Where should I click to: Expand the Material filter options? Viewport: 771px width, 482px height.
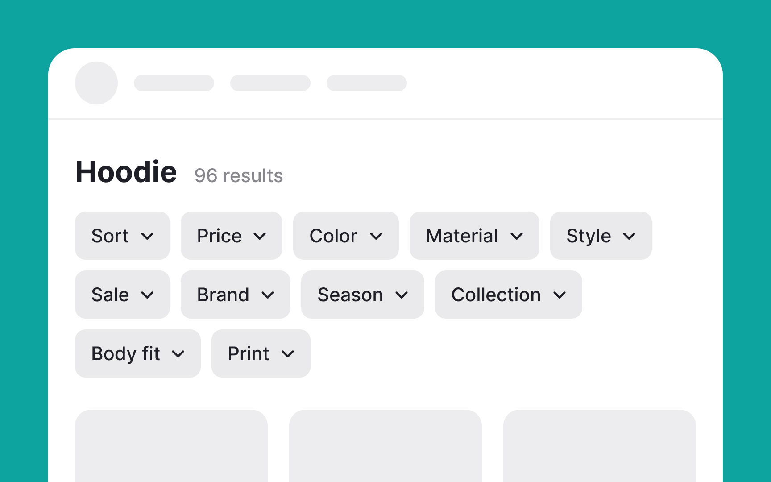pyautogui.click(x=474, y=236)
